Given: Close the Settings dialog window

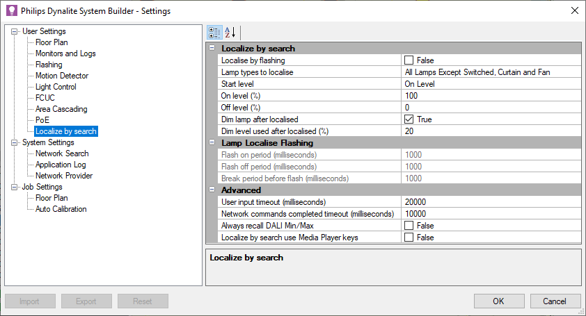Looking at the screenshot, I should 575,10.
